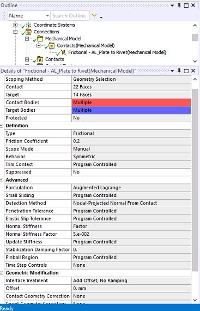200x311 pixels.
Task: Click the Elastic Slip Tolerance value
Action: 131,219
